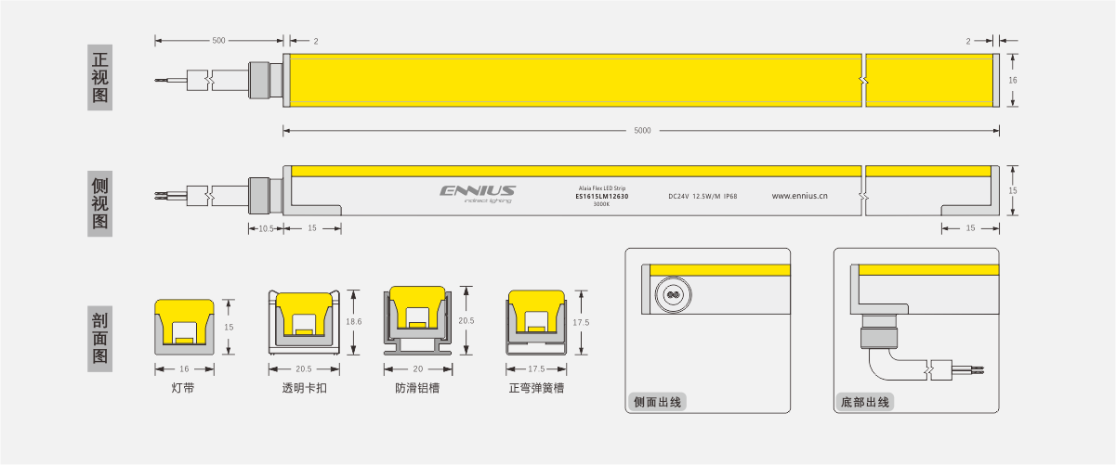
Task: Click the DC24V 12.5W/M IP68 specification text
Action: point(702,196)
